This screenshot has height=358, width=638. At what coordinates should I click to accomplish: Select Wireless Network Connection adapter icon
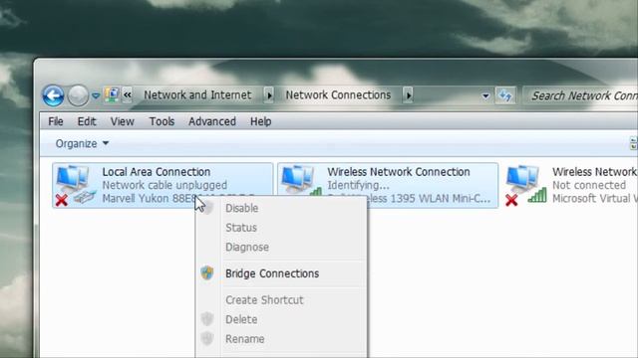(x=301, y=180)
